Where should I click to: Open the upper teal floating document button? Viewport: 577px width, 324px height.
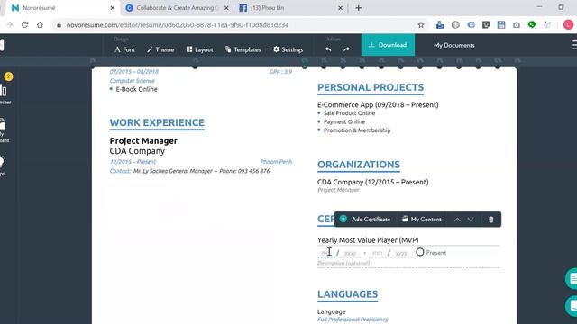point(572,279)
